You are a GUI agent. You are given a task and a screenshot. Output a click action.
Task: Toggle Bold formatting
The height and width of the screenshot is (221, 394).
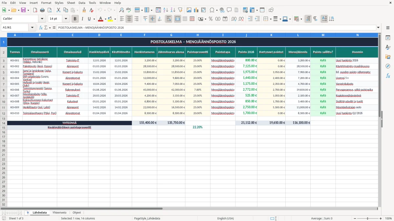click(75, 19)
